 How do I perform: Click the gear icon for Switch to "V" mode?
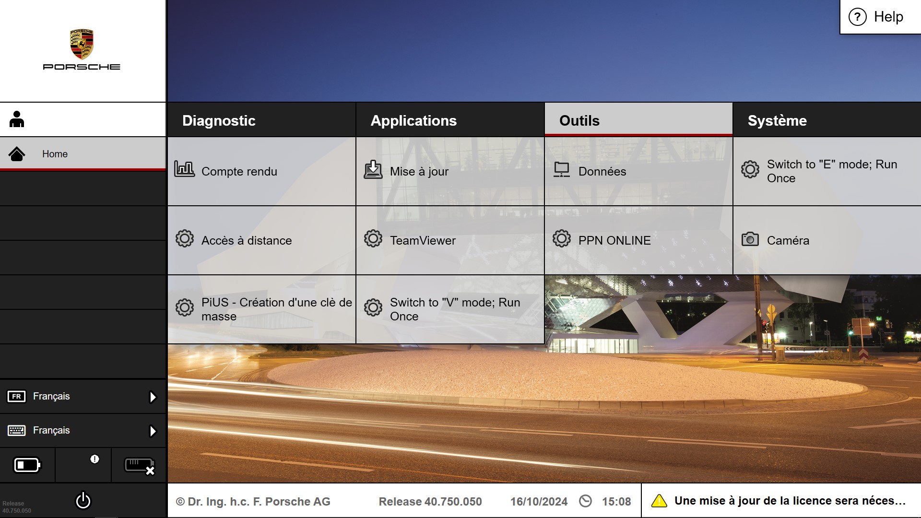(x=373, y=307)
